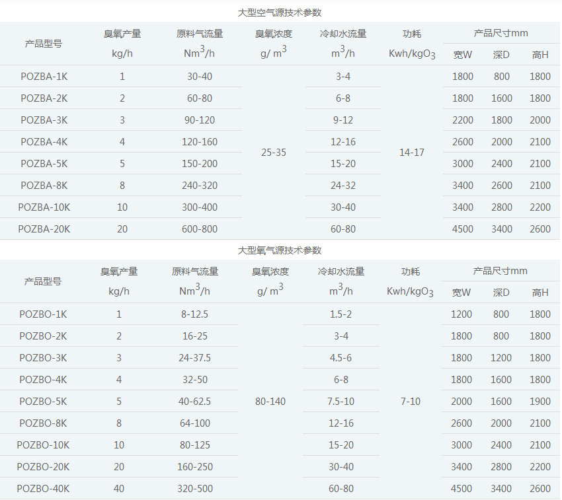Select the 8-12.5 feed gas flow cell
The height and width of the screenshot is (500, 562).
[195, 314]
